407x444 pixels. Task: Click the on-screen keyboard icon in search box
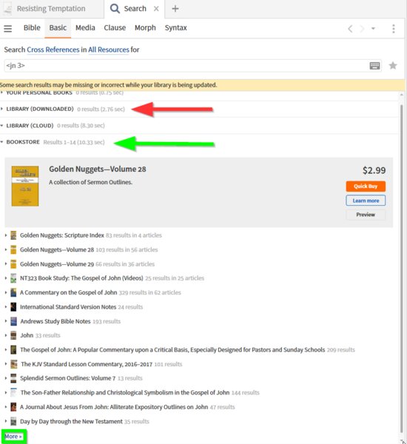(x=374, y=66)
